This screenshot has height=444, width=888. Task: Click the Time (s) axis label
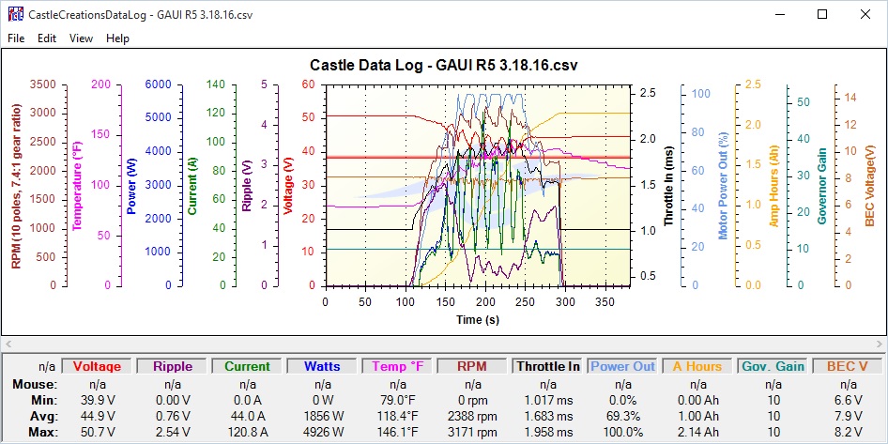pyautogui.click(x=478, y=320)
